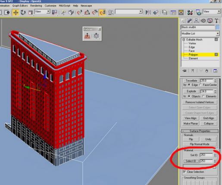The image size is (222, 185).
Task: Toggle Angle Snap tool
Action: pos(87,13)
